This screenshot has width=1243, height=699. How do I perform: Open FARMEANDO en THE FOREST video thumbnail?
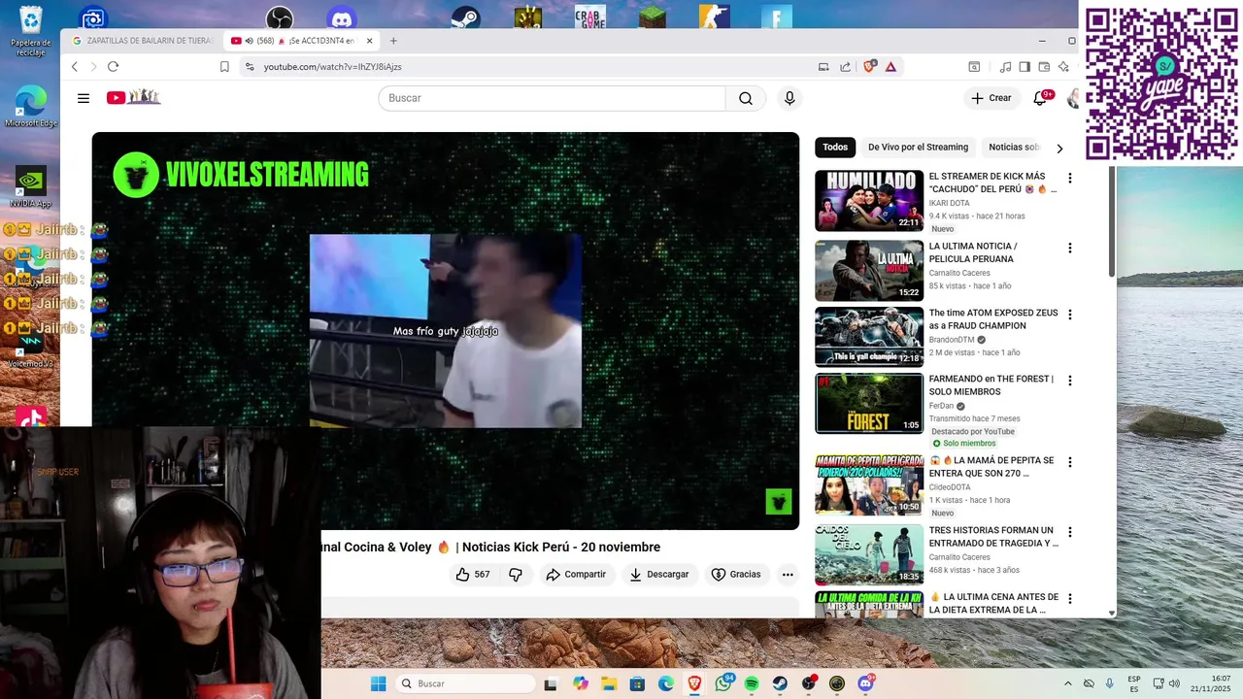(869, 403)
